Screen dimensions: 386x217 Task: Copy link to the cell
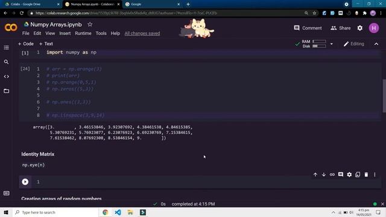(x=332, y=175)
